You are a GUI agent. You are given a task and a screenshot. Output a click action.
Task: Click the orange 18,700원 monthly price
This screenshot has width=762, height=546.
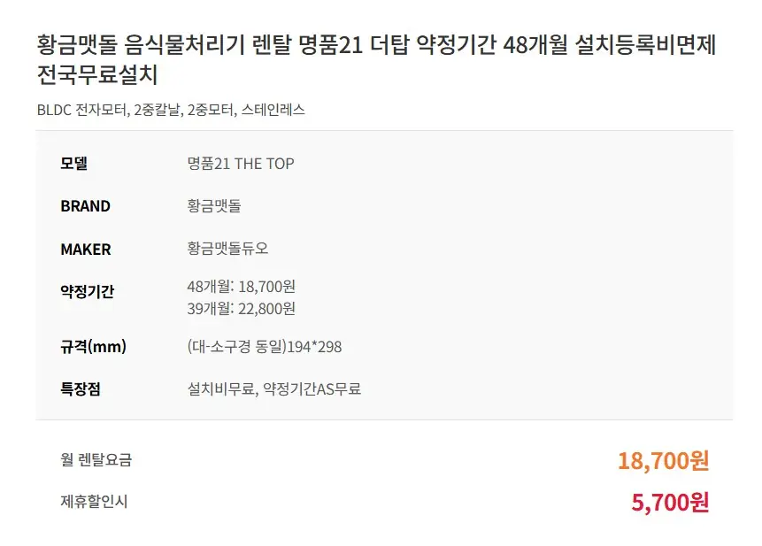point(663,460)
